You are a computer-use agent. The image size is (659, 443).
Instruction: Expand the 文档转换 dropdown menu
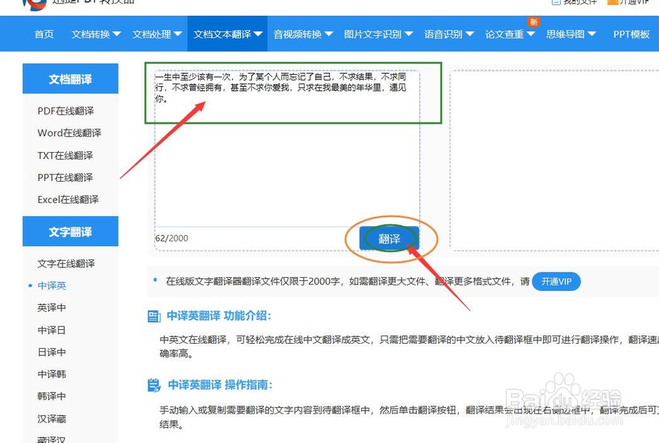tap(96, 34)
